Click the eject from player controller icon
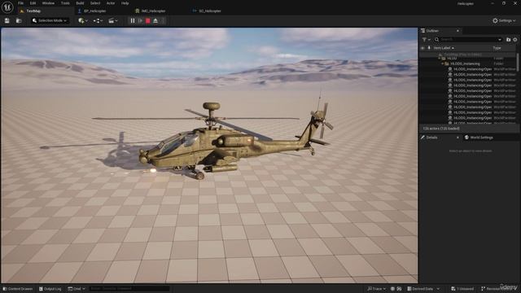Viewport: 521px width, 293px height. (155, 20)
